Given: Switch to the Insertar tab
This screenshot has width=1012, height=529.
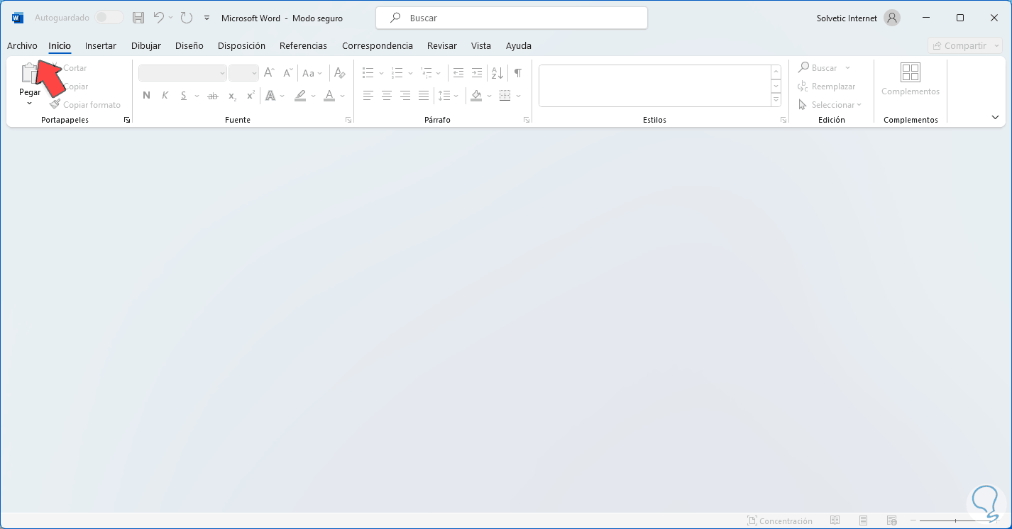Looking at the screenshot, I should click(101, 45).
